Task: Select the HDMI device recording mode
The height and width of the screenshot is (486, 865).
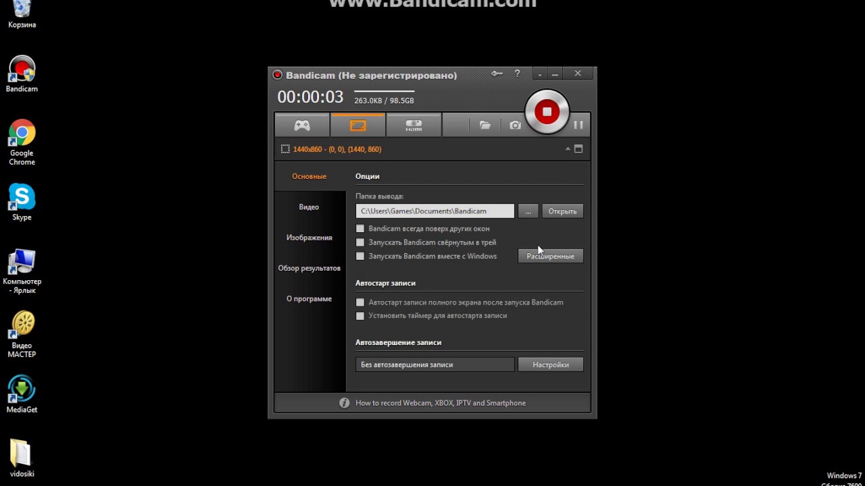Action: (x=414, y=125)
